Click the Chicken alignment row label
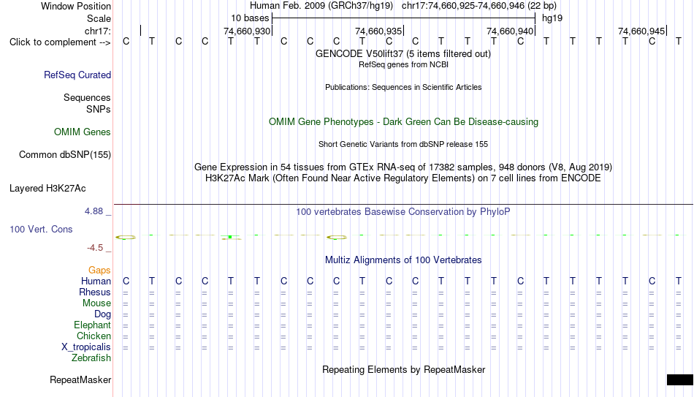 [x=94, y=336]
